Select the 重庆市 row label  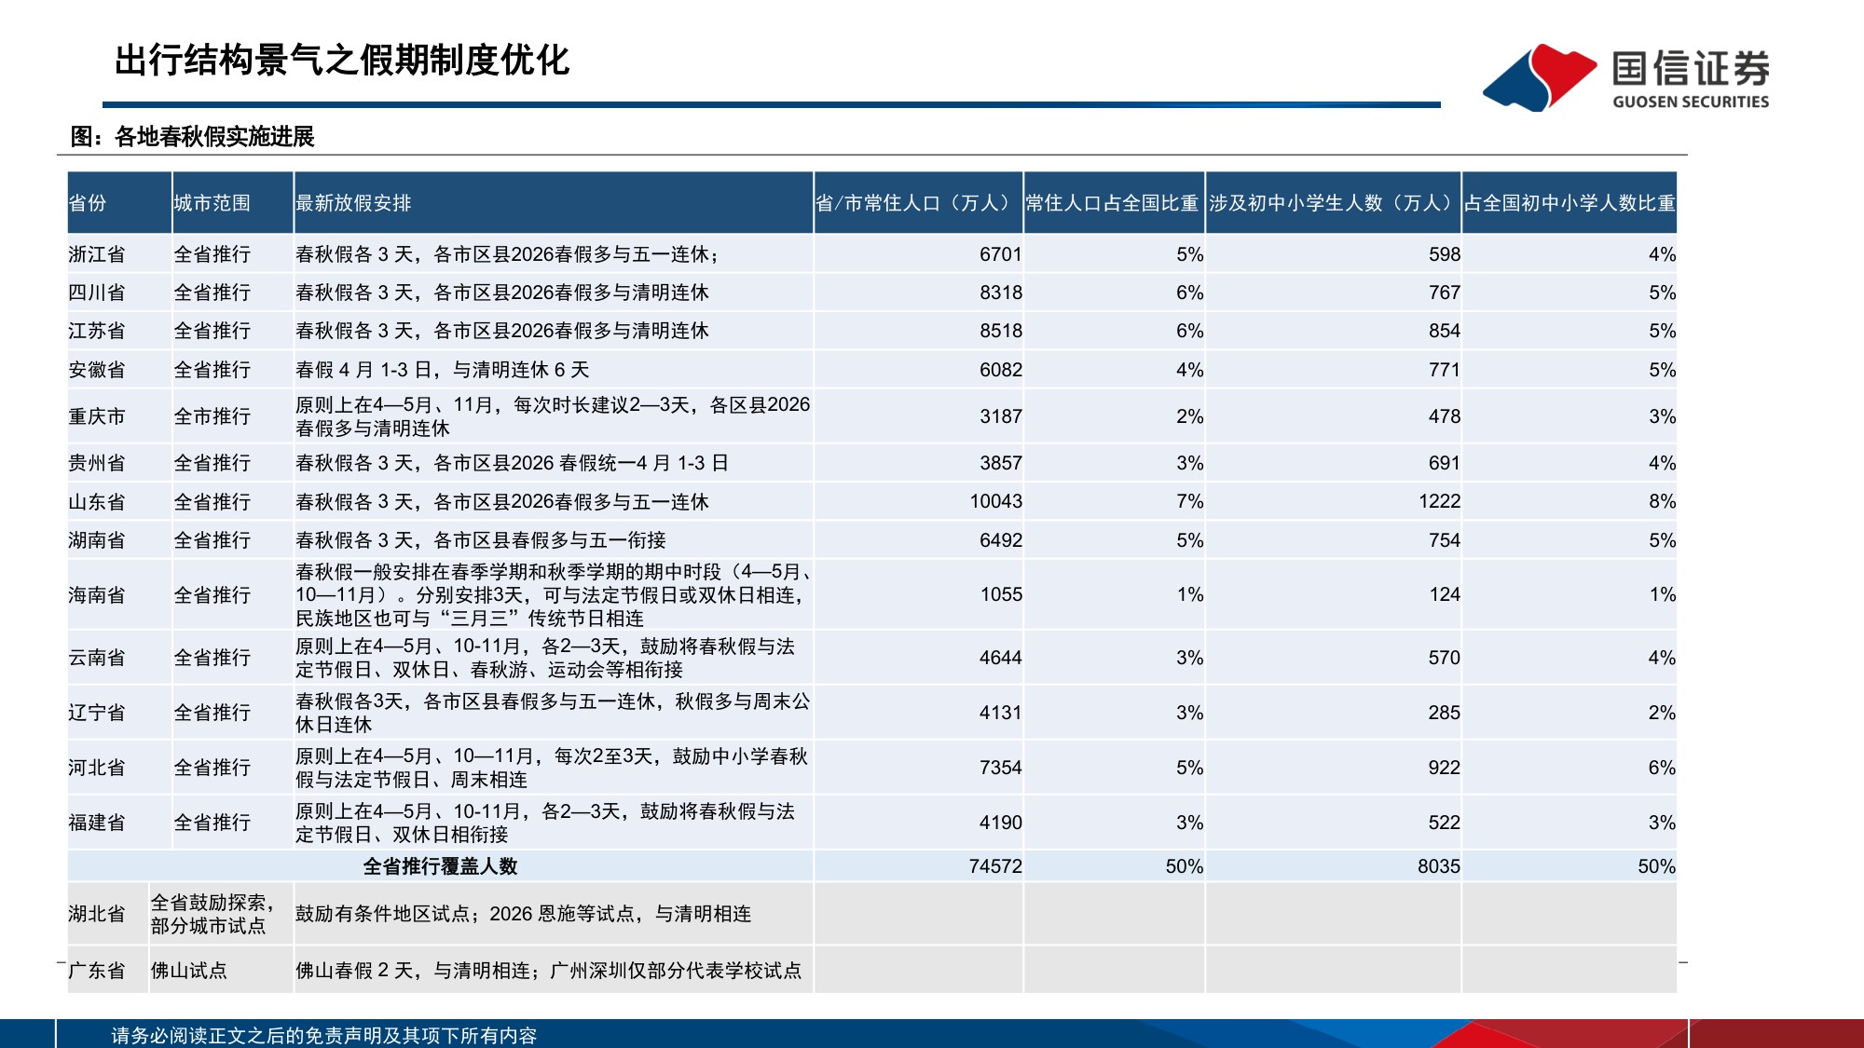(97, 416)
